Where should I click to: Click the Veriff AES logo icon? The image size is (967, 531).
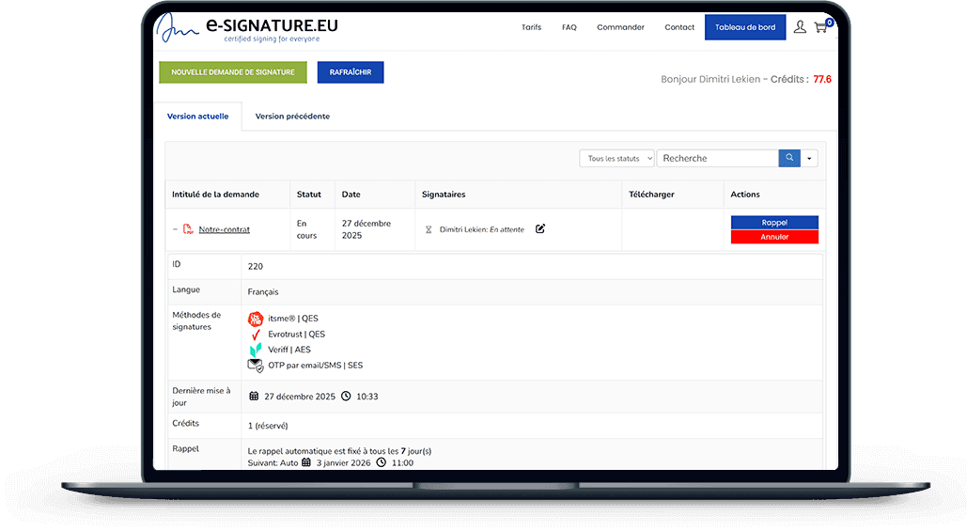pyautogui.click(x=255, y=350)
